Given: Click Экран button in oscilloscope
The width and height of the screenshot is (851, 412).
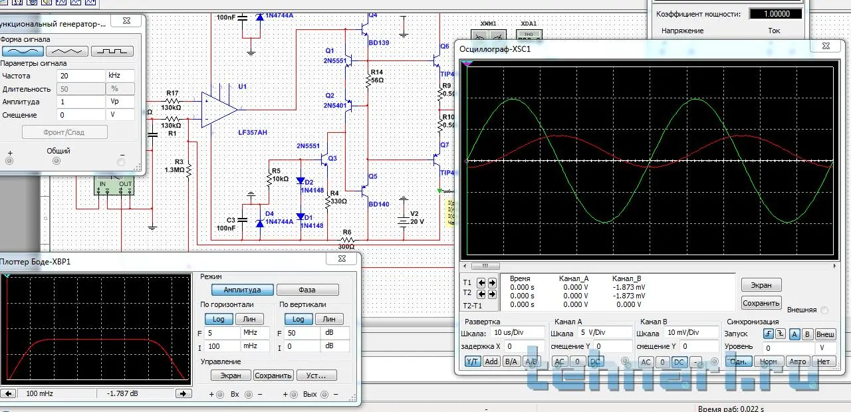Looking at the screenshot, I should click(761, 285).
